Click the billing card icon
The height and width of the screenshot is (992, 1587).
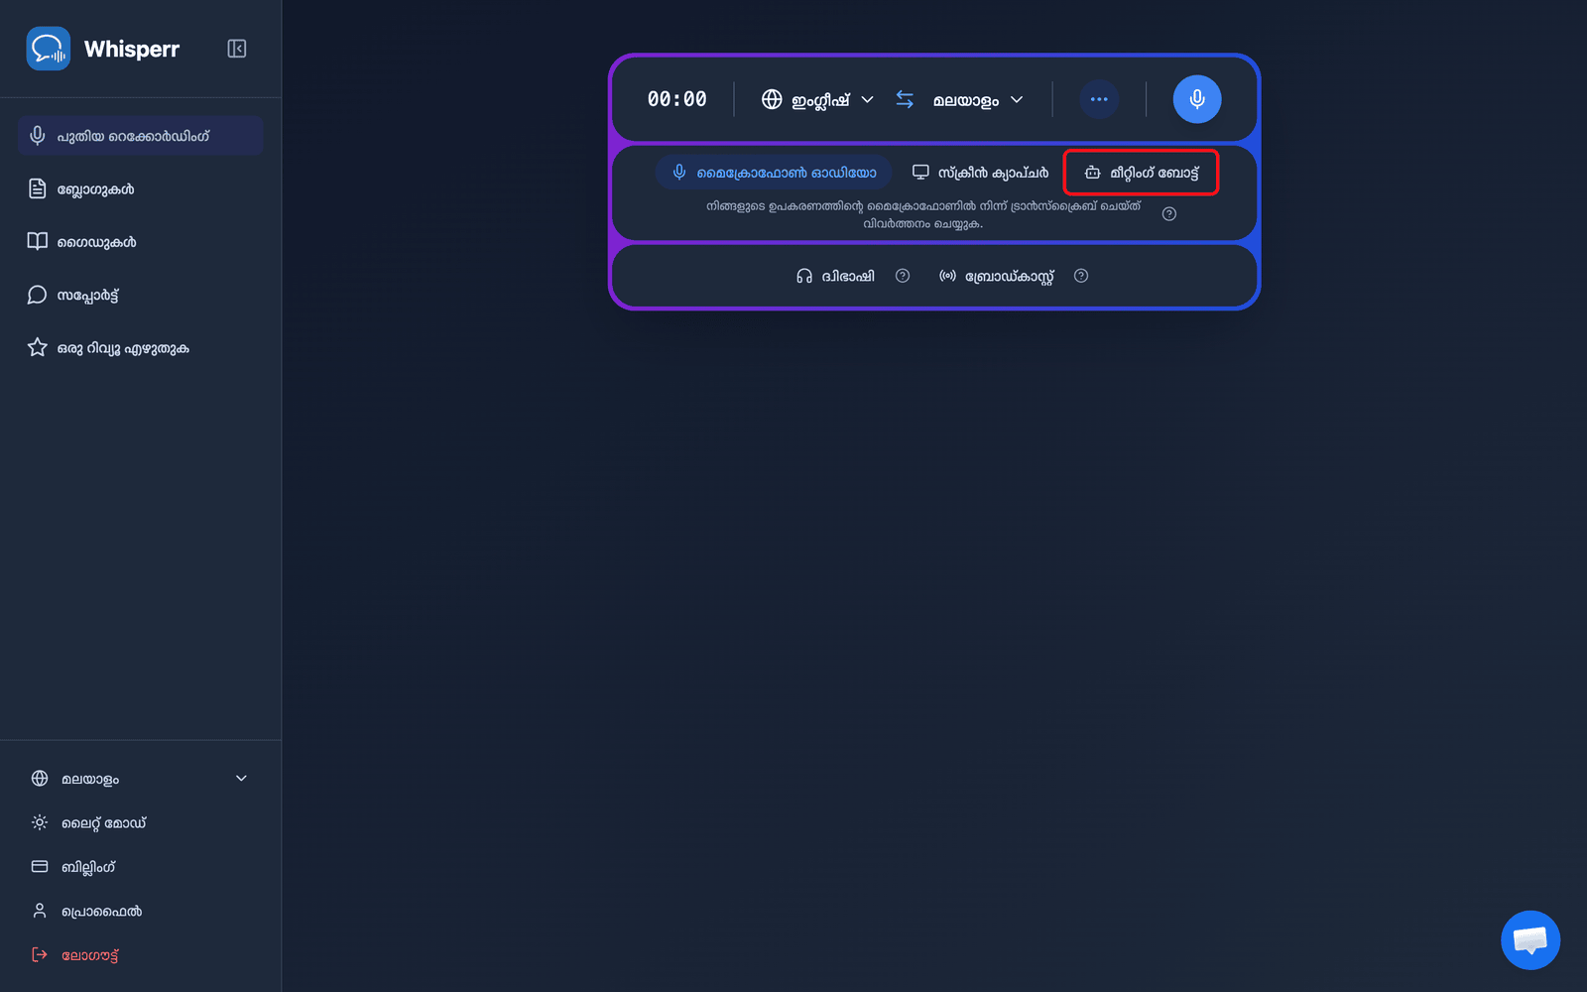point(40,866)
